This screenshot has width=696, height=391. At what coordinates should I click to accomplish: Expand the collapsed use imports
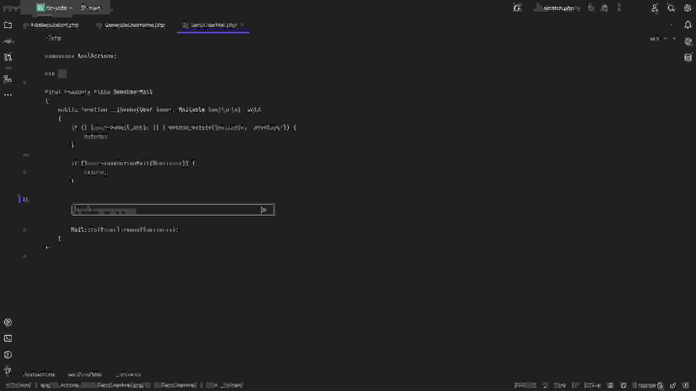coord(62,74)
